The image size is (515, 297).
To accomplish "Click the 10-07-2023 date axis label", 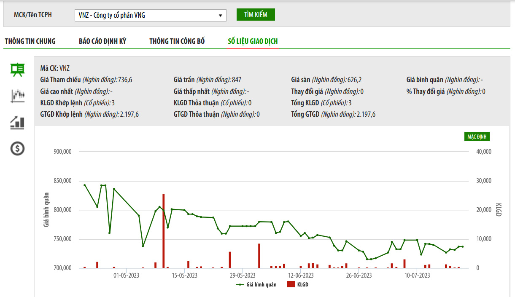I will pos(417,276).
